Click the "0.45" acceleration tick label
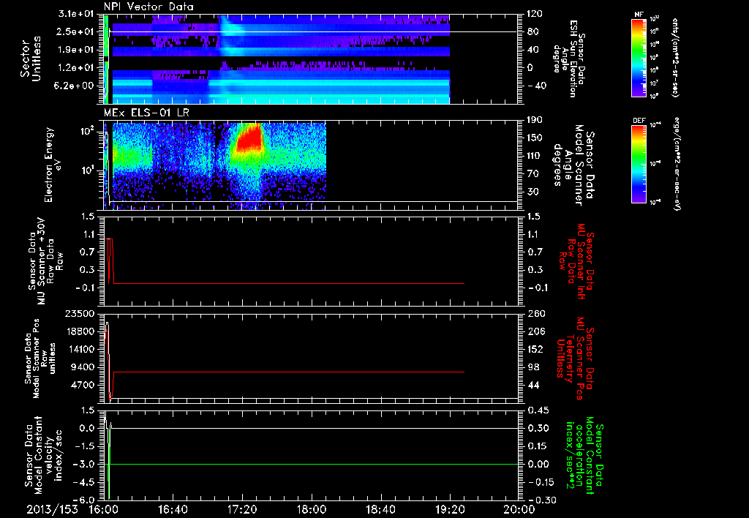 pos(538,410)
